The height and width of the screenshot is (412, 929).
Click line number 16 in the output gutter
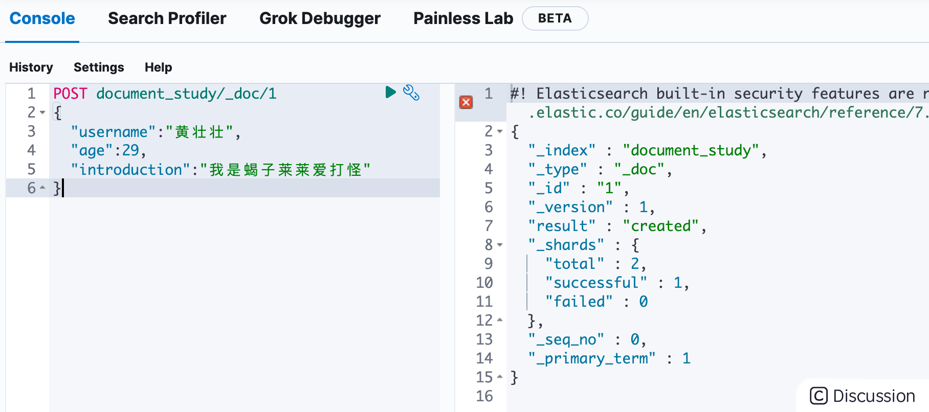point(484,396)
